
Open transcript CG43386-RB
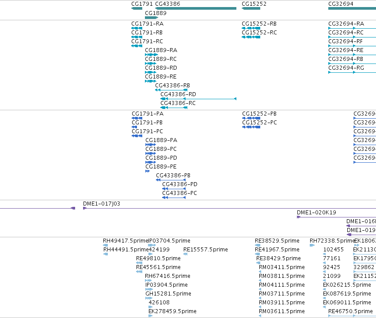pyautogui.click(x=172, y=86)
